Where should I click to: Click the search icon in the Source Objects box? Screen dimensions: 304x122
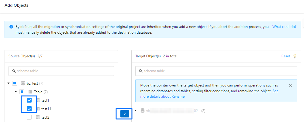(x=14, y=71)
